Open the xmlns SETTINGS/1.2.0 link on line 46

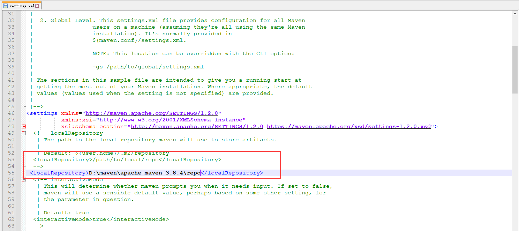[152, 113]
